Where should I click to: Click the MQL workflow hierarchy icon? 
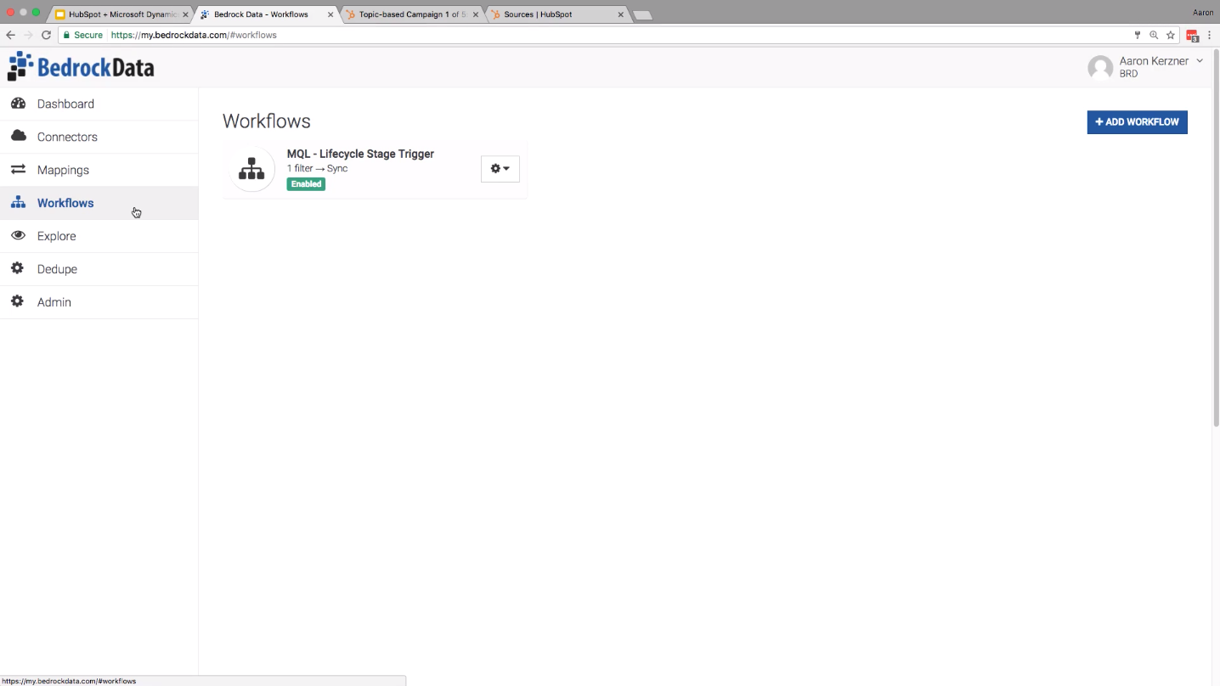251,169
